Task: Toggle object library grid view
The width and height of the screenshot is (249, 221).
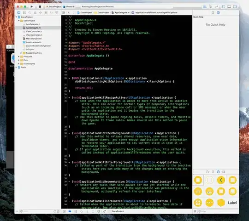Action: (195, 211)
